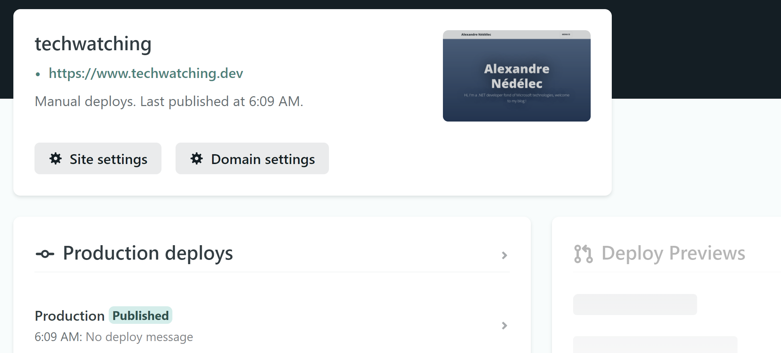Open Site settings

[x=98, y=159]
